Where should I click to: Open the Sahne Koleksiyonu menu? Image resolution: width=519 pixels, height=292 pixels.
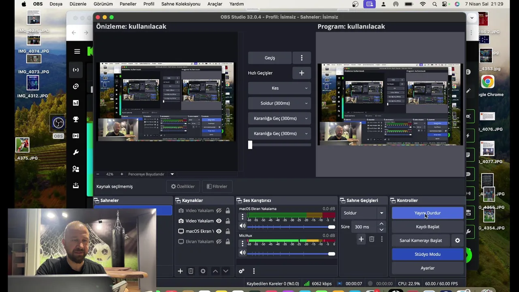181,4
